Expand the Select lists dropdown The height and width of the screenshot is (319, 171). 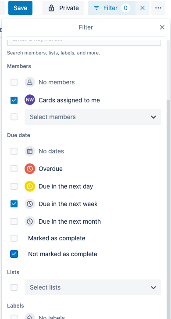(x=93, y=287)
